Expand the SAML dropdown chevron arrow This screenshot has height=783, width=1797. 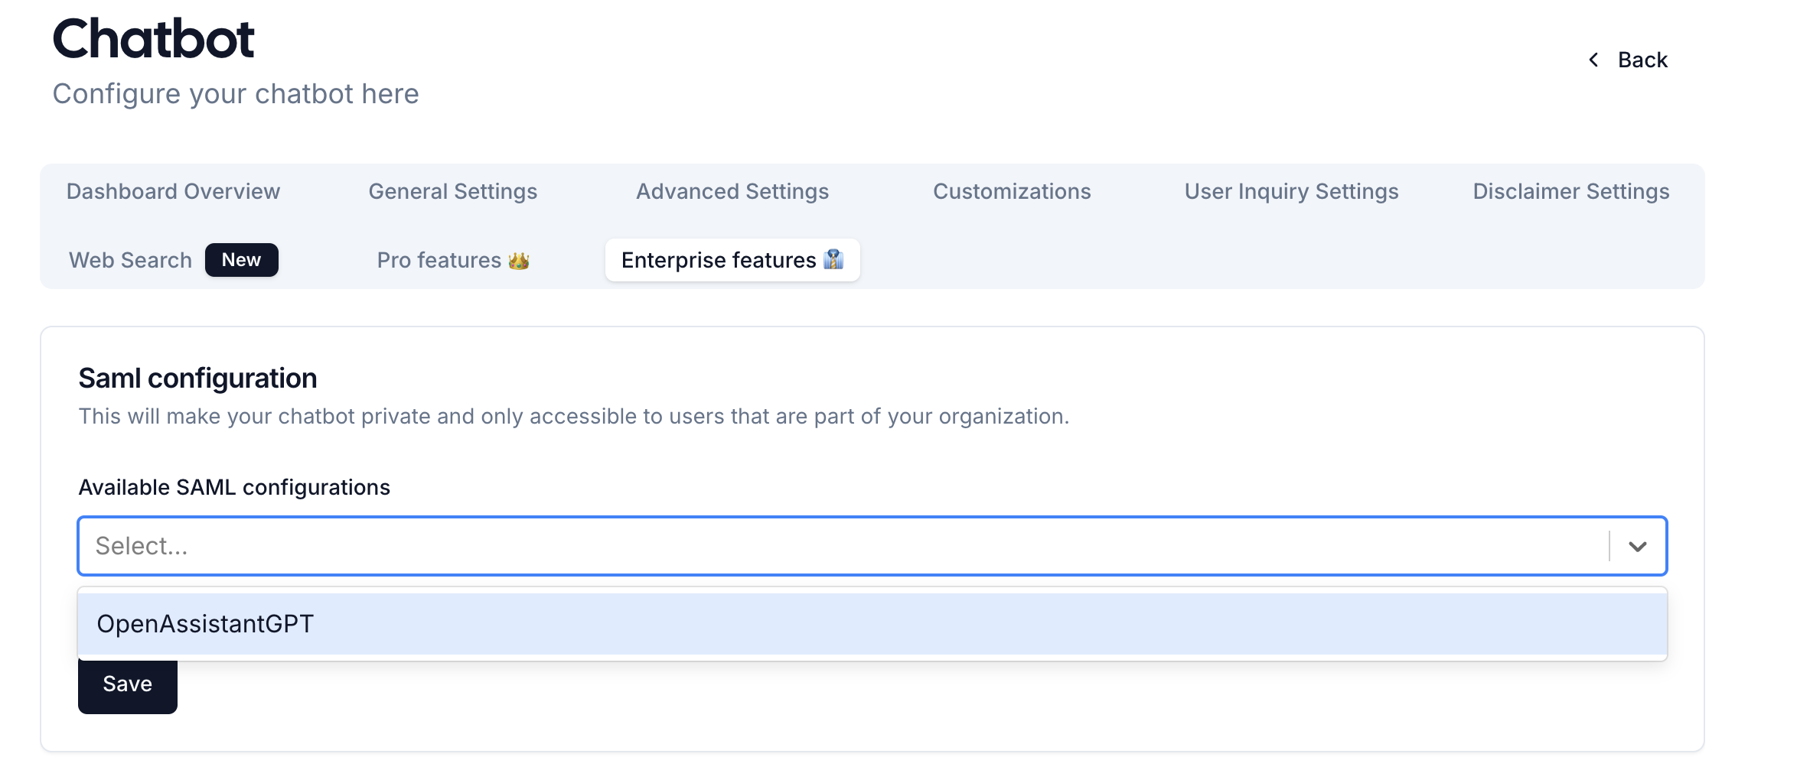(1637, 546)
